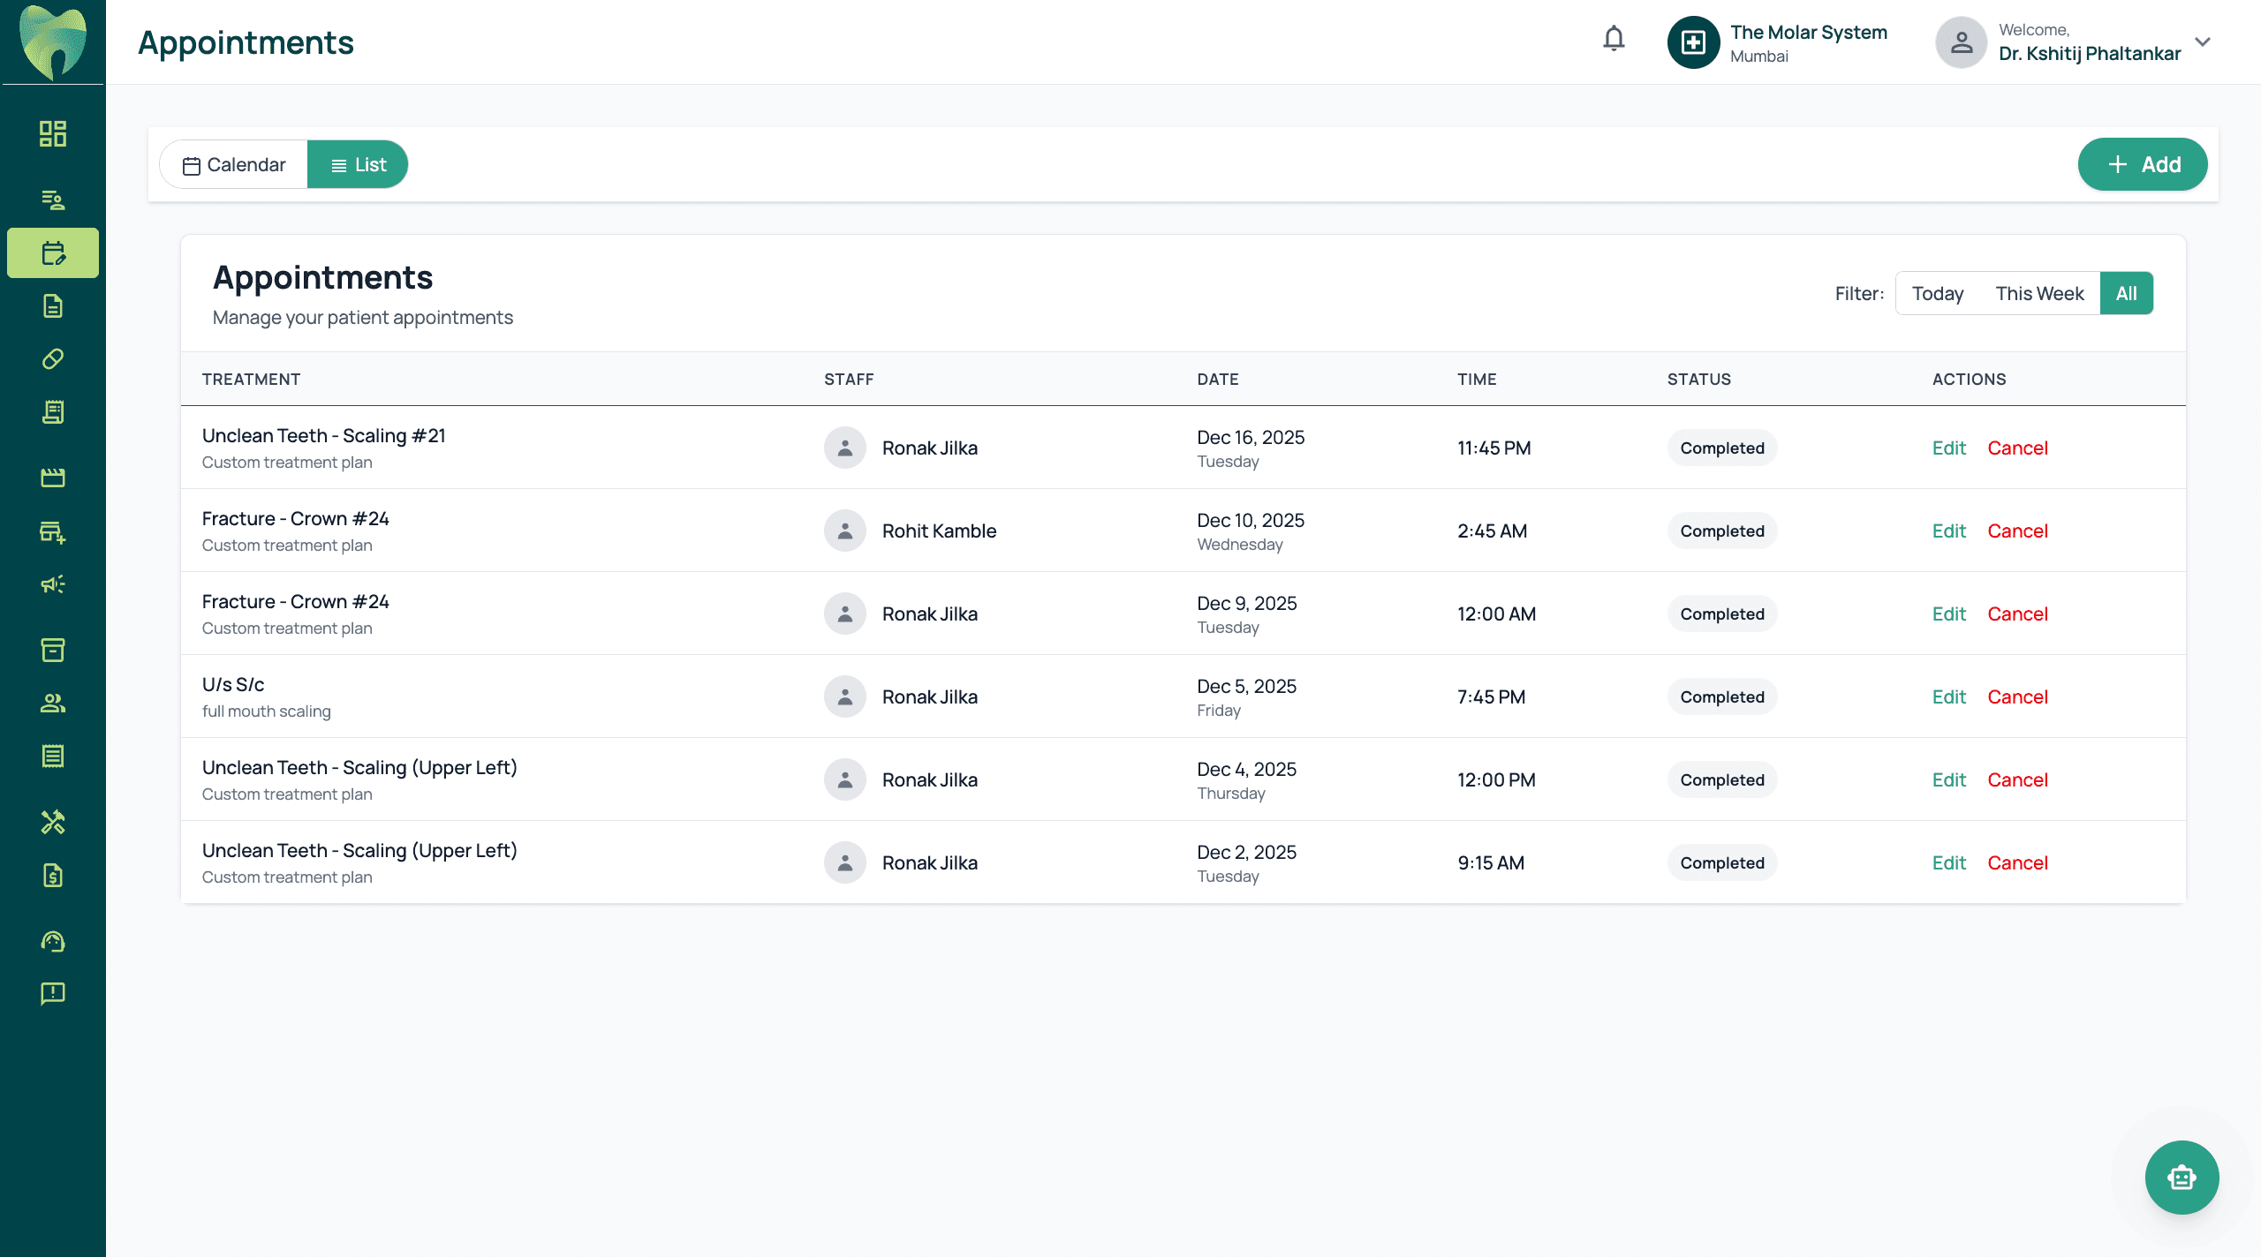Filter appointments by Today
2261x1257 pixels.
[x=1937, y=294]
